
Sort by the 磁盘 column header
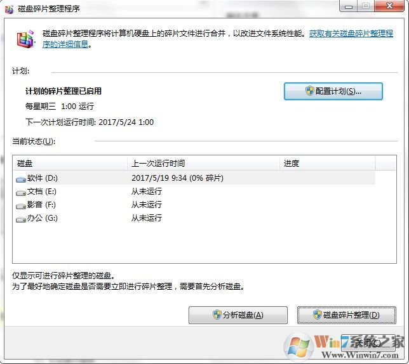[70, 163]
